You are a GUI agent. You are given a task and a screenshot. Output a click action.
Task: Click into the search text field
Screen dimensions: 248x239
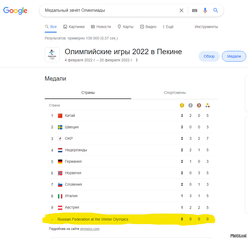109,10
